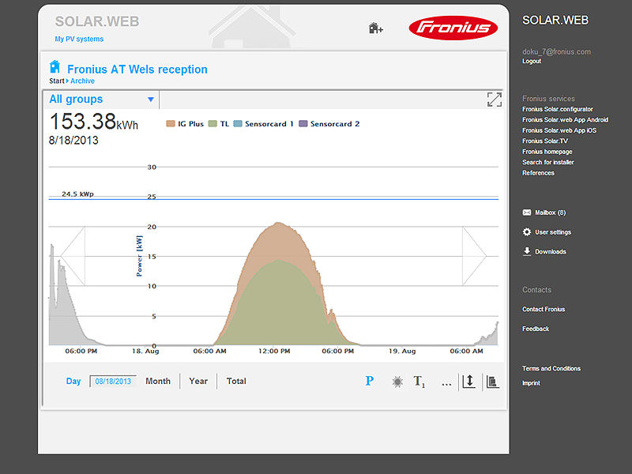
Task: Click the Mailbox envelope icon
Action: coord(527,213)
